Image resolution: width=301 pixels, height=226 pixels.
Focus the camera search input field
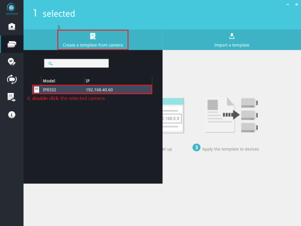click(x=80, y=63)
